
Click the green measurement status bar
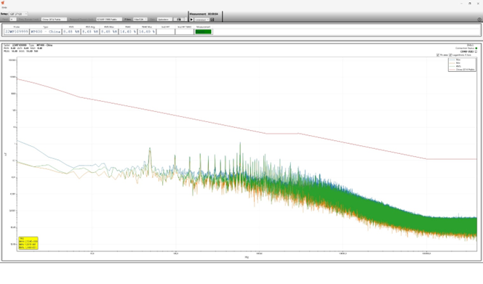click(x=203, y=32)
